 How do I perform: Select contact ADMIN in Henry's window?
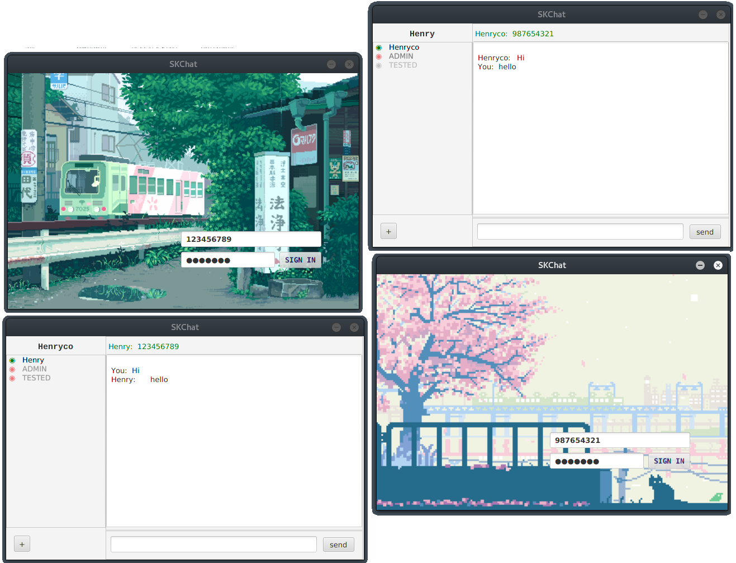(x=401, y=56)
